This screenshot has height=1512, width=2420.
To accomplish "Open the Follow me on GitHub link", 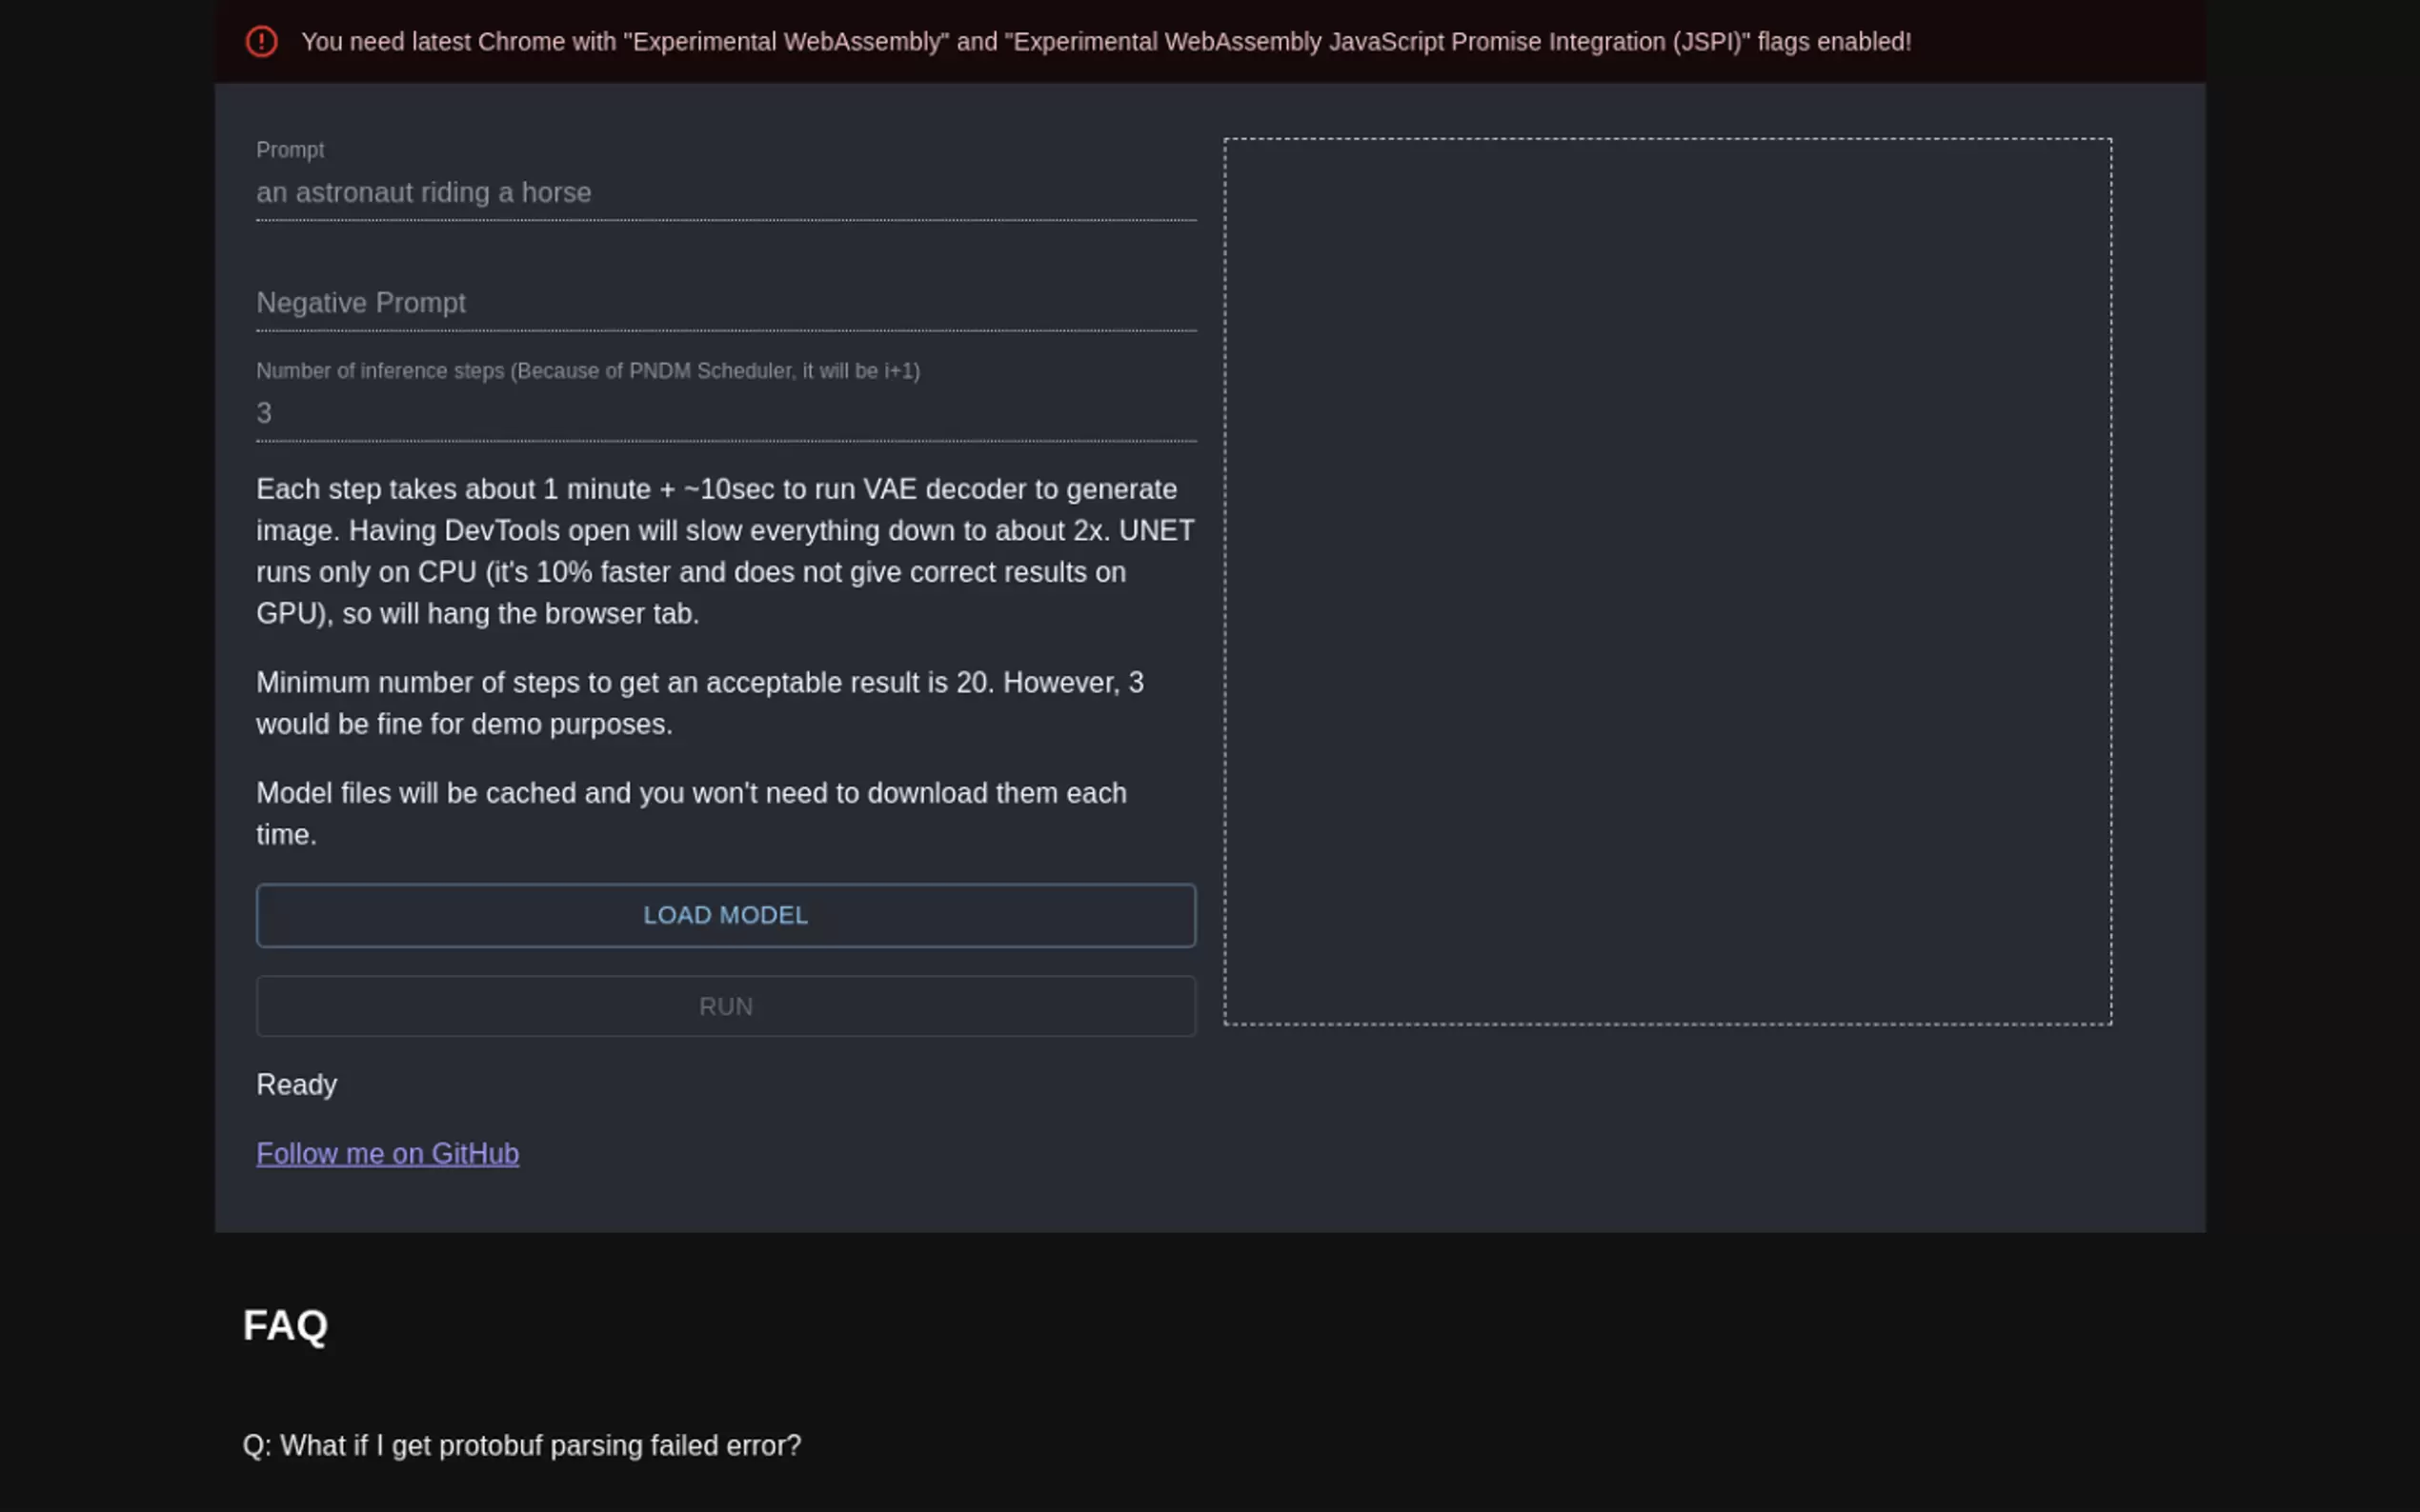I will point(387,1154).
